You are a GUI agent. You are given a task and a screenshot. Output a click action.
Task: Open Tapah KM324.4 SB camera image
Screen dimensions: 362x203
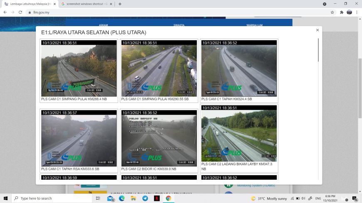[239, 68]
